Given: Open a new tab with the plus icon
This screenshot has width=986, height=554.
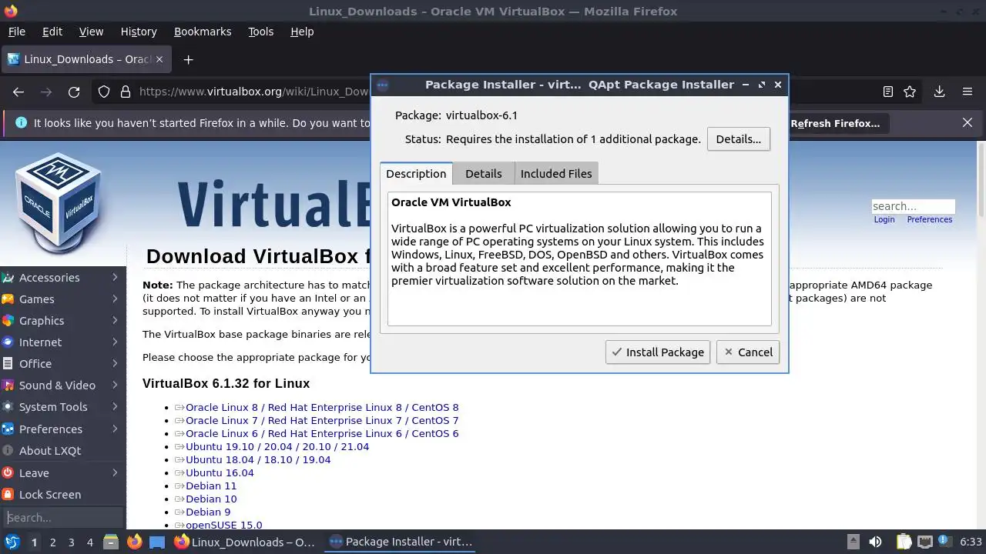Looking at the screenshot, I should pyautogui.click(x=188, y=59).
